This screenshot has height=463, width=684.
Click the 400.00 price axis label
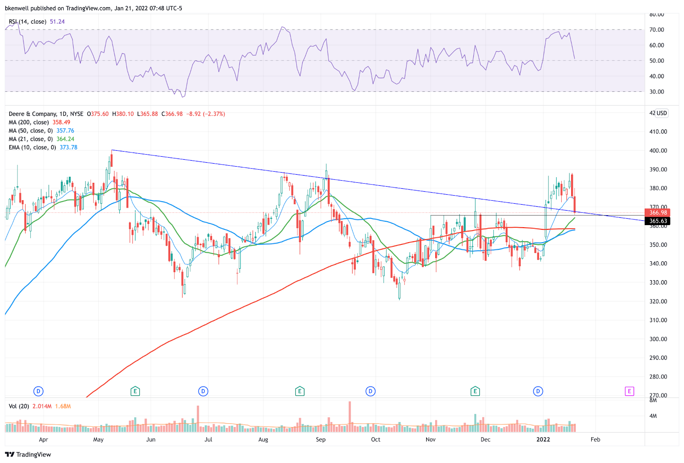pyautogui.click(x=658, y=151)
